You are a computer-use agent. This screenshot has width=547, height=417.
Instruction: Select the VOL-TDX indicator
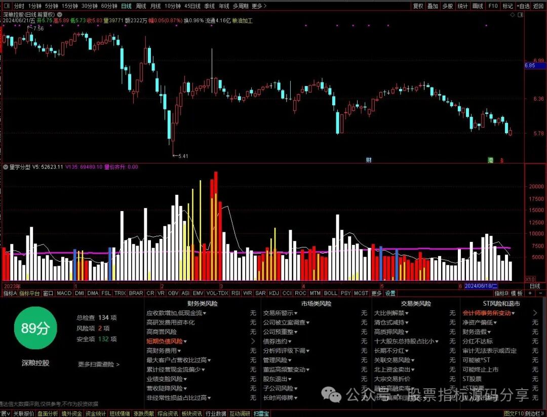(x=217, y=293)
